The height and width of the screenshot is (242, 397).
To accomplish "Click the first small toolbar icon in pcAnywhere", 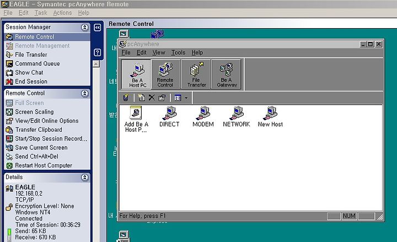I will tap(126, 98).
